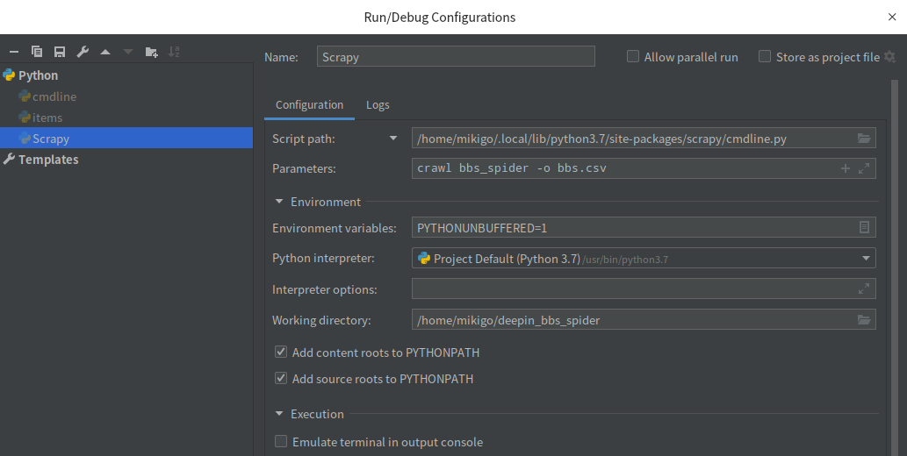Open the Python interpreter dropdown
Image resolution: width=907 pixels, height=456 pixels.
866,259
